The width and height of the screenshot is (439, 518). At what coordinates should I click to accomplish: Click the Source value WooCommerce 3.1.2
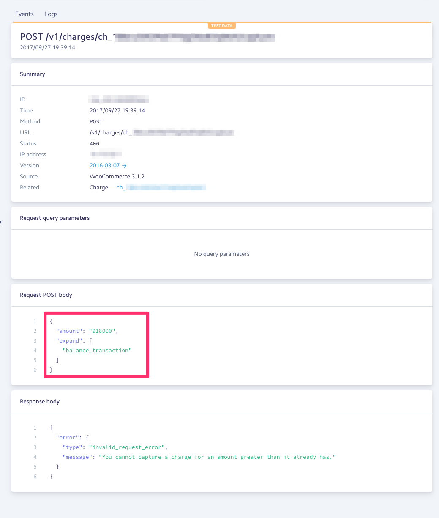click(x=117, y=176)
